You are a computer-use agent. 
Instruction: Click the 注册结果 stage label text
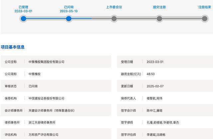(205, 7)
